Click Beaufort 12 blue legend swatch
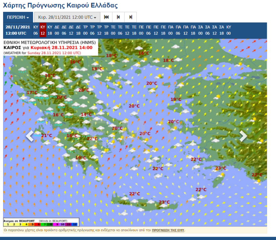 tap(75, 224)
